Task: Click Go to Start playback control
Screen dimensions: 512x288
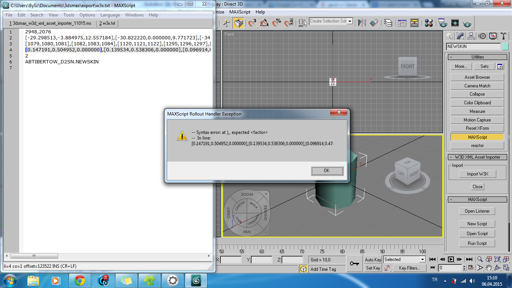Action: pyautogui.click(x=433, y=259)
